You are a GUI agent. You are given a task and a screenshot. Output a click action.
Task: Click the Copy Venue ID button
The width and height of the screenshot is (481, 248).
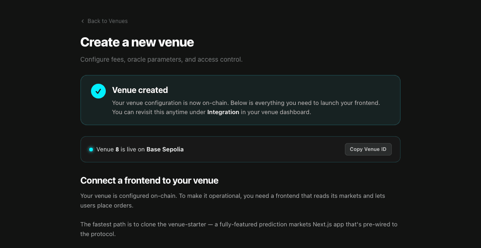coord(368,150)
